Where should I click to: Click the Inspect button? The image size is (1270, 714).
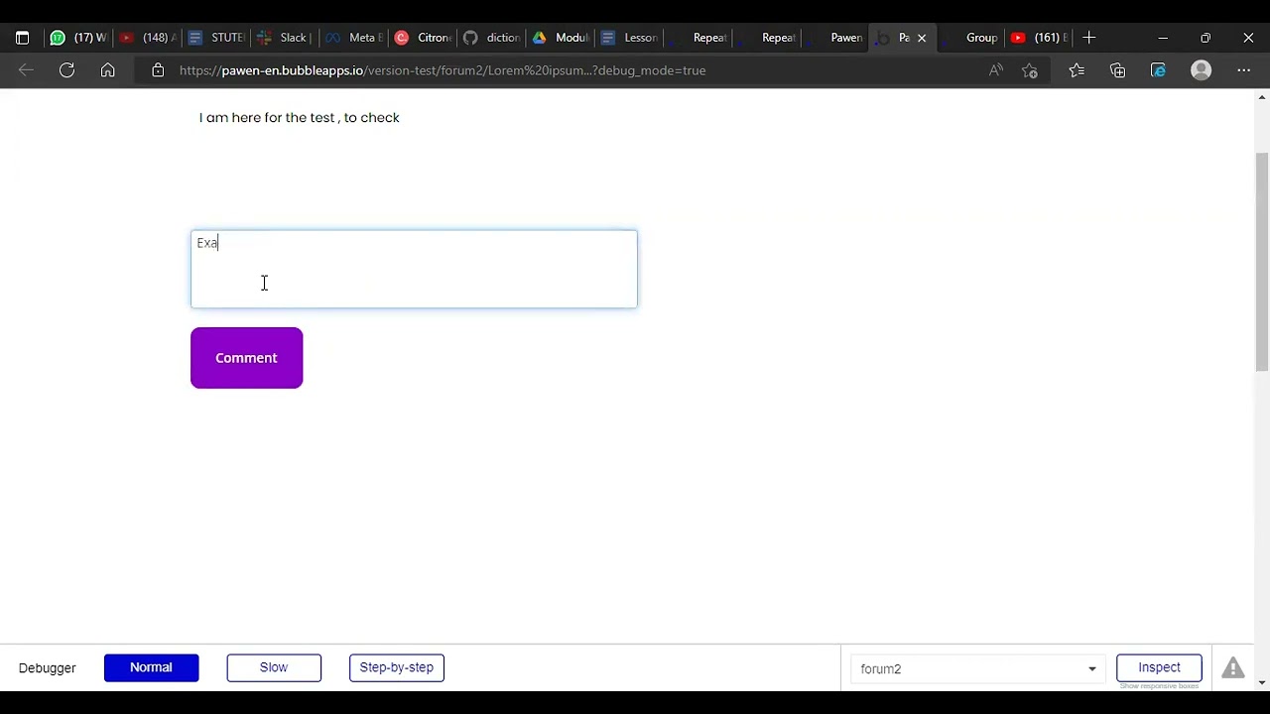(1159, 667)
